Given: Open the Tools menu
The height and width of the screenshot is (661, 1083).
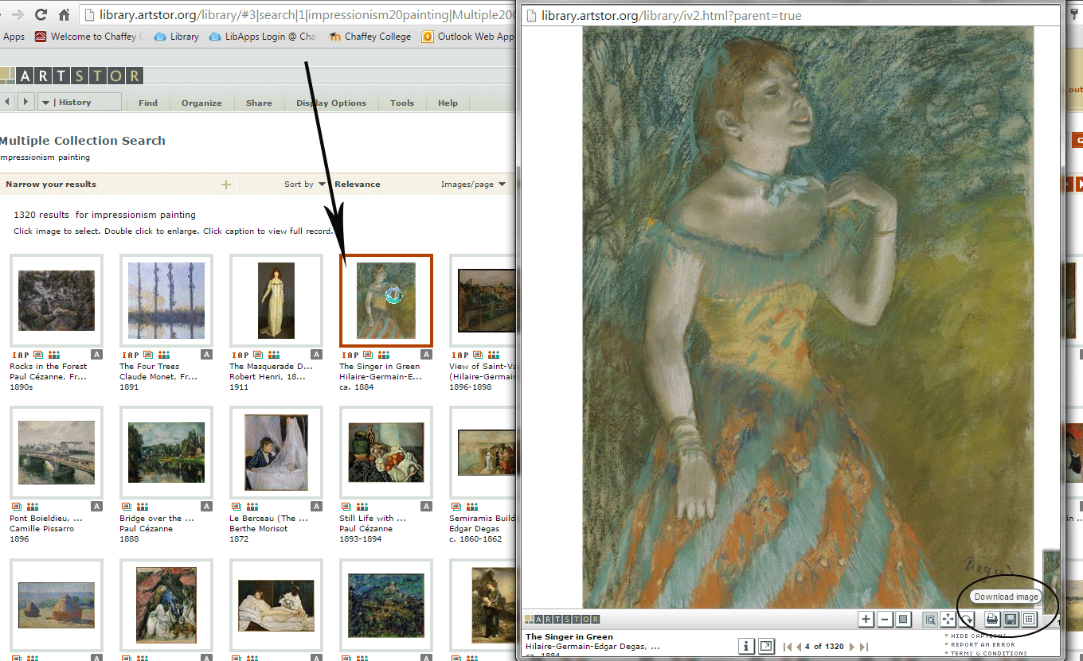Looking at the screenshot, I should tap(402, 103).
